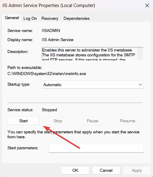Screen dimensions: 153x177
Task: Open the Log On tab
Action: click(x=30, y=18)
